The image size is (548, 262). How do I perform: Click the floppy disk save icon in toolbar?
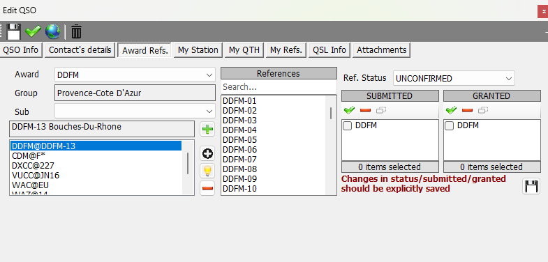coord(14,32)
